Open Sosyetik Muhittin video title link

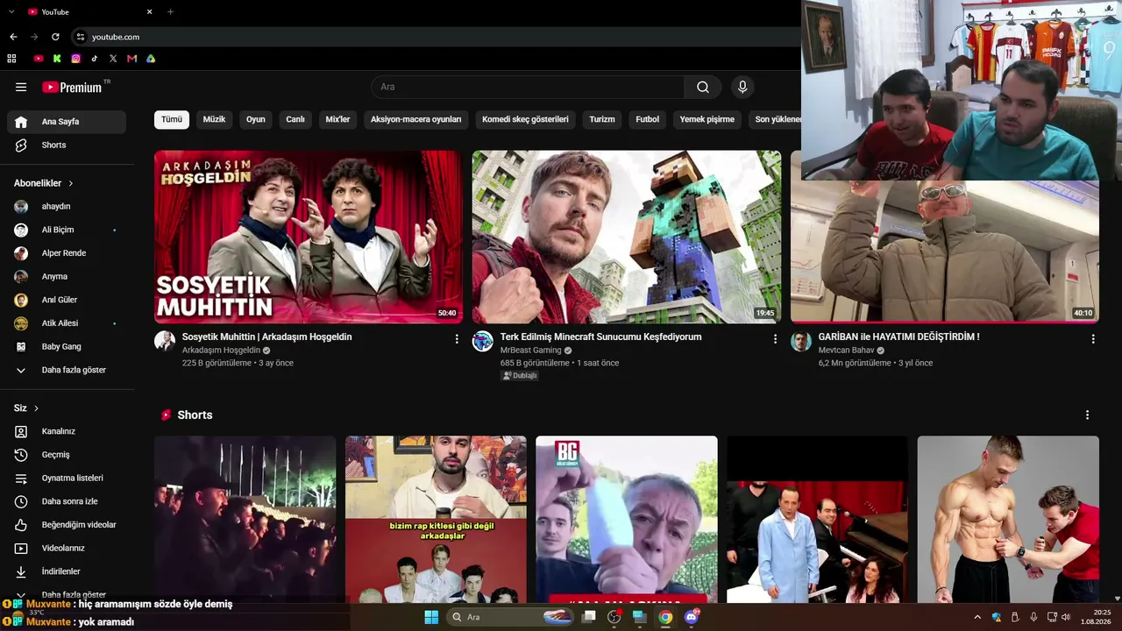point(267,337)
